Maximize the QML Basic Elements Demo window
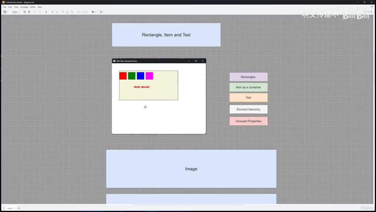The image size is (376, 212). pyautogui.click(x=196, y=61)
